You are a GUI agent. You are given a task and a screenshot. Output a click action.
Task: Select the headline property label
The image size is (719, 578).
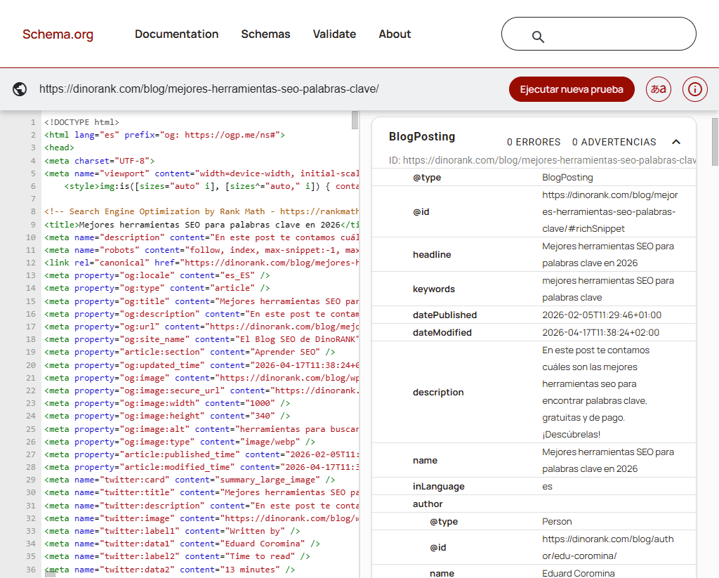click(432, 255)
